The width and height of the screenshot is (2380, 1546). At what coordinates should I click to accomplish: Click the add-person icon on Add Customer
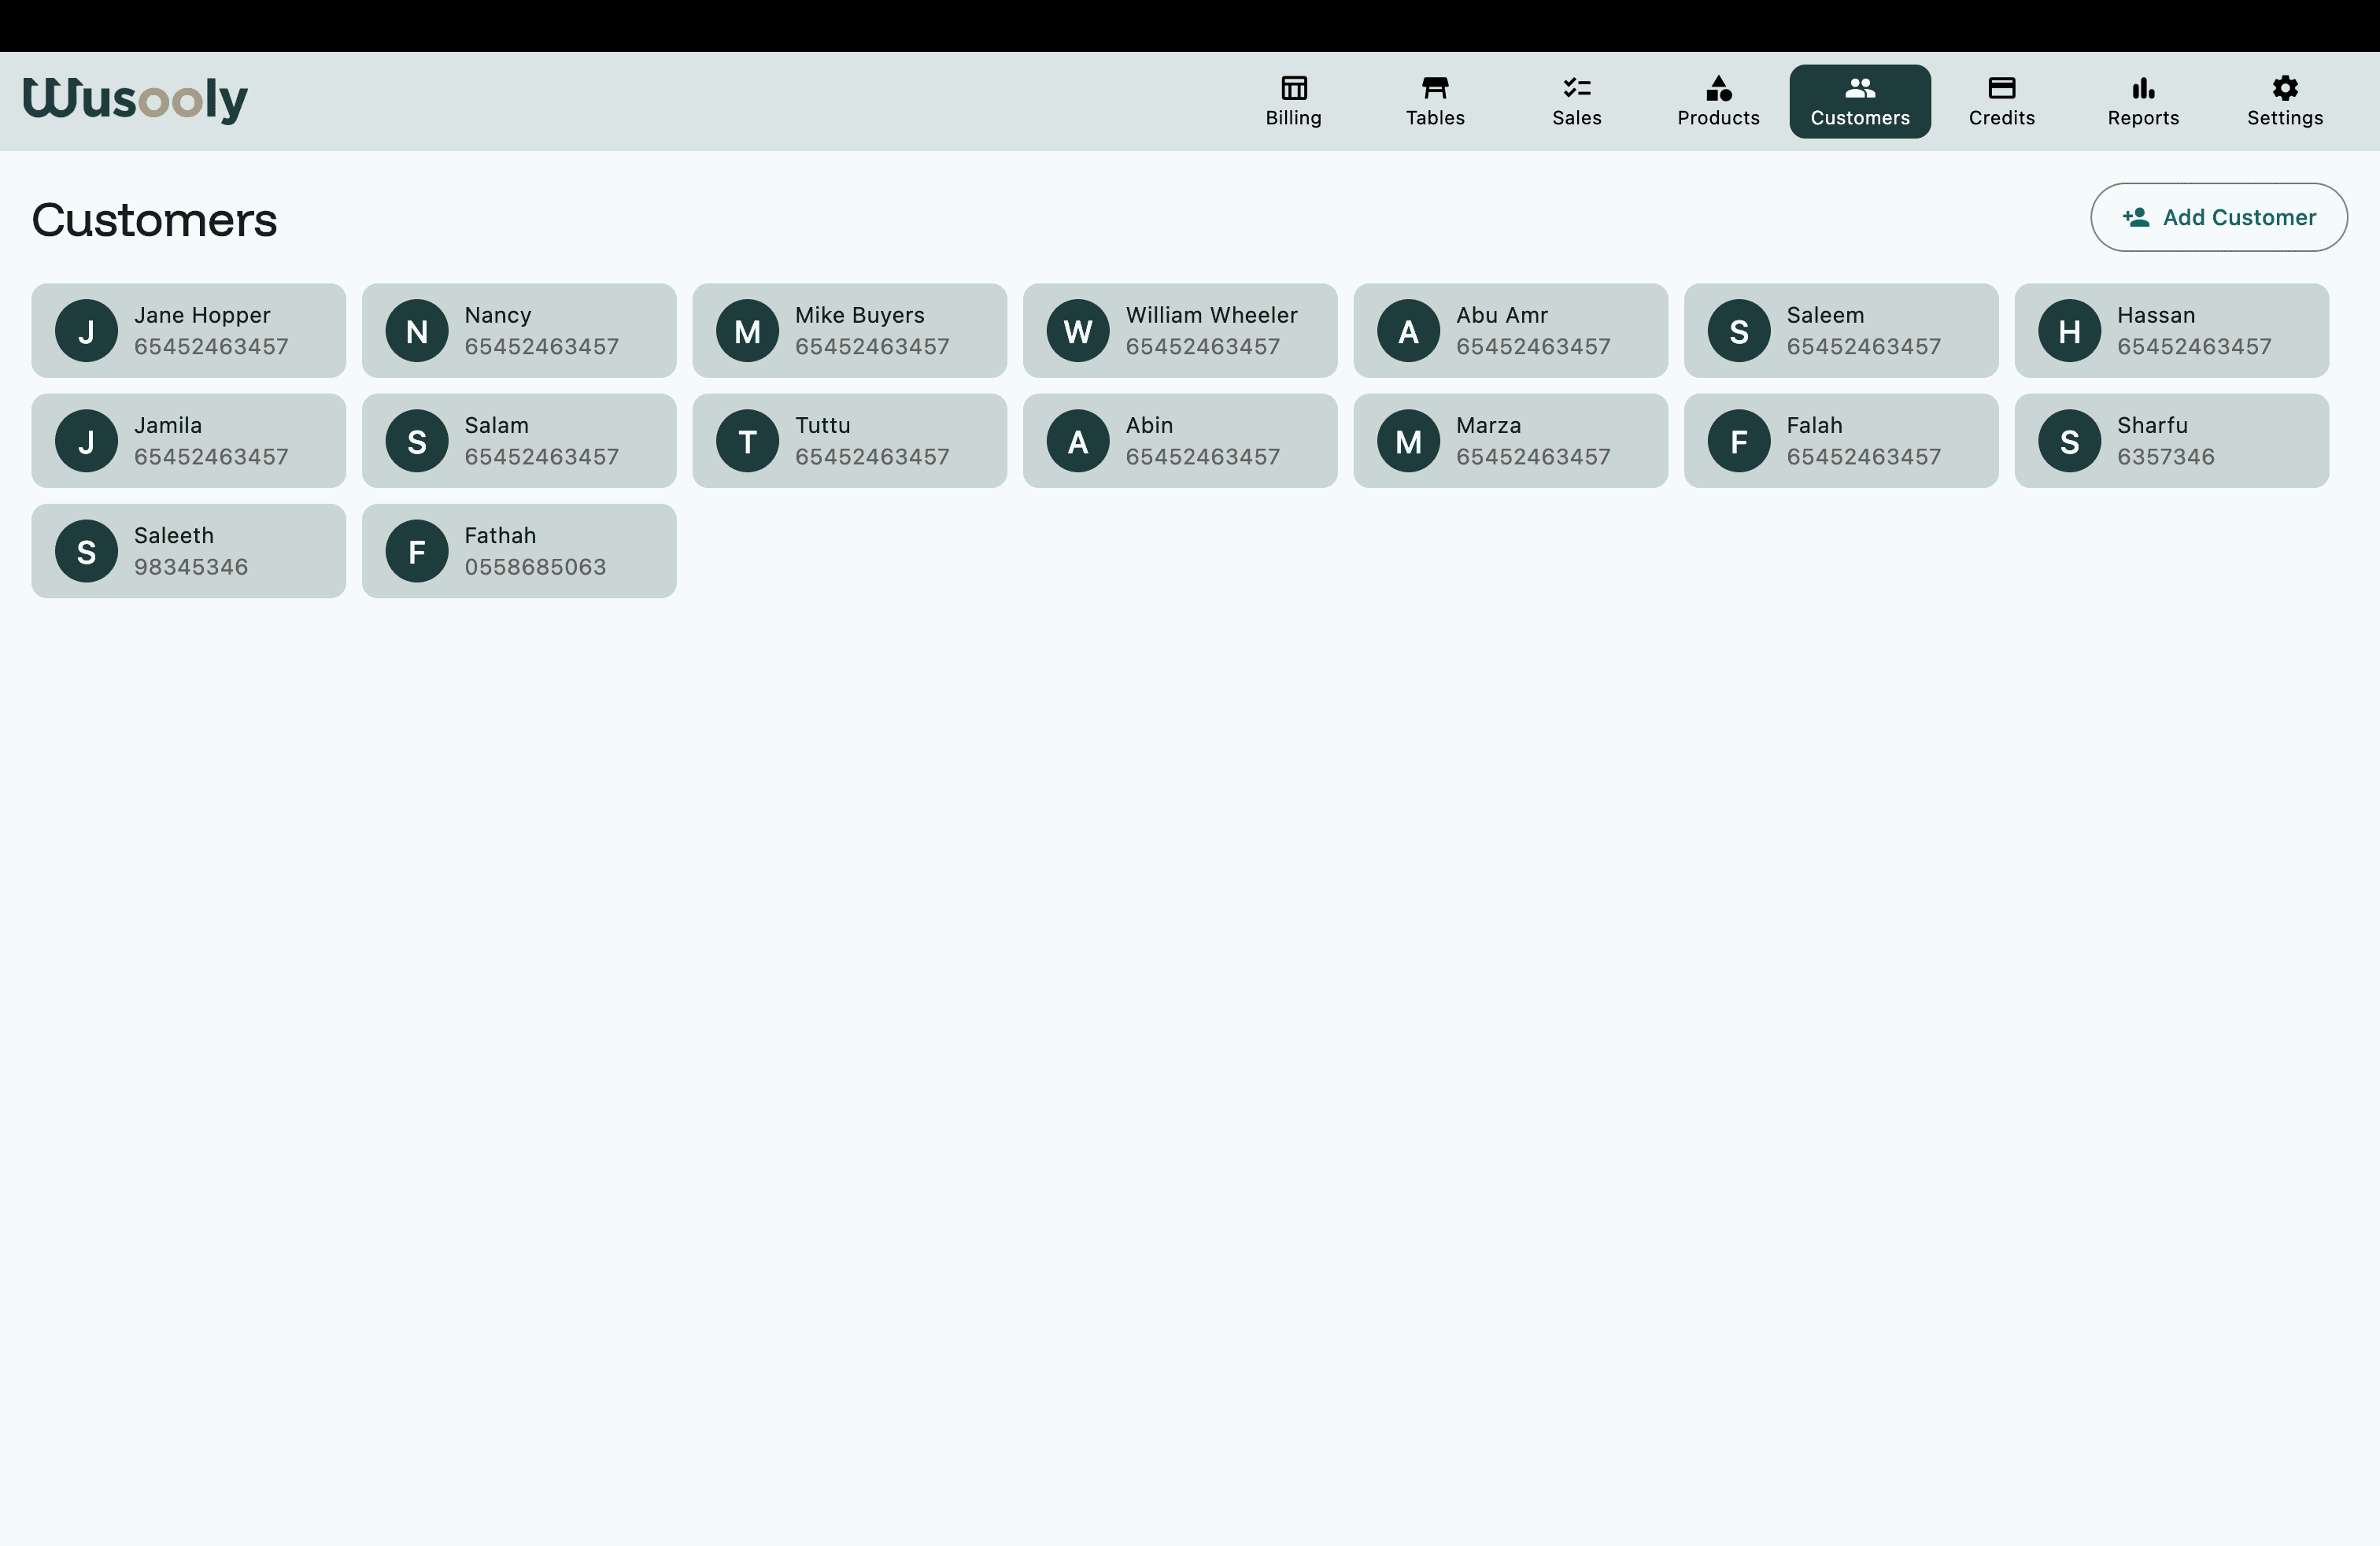coord(2135,217)
